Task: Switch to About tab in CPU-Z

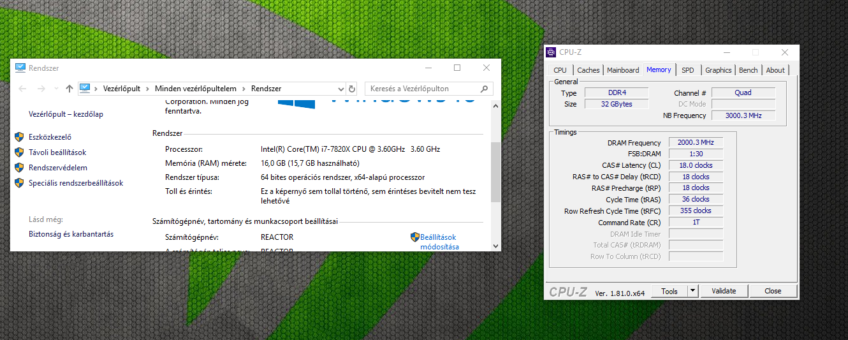Action: (x=775, y=70)
